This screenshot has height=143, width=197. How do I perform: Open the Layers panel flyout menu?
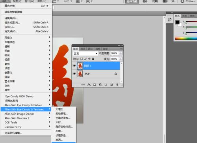tap(121, 49)
